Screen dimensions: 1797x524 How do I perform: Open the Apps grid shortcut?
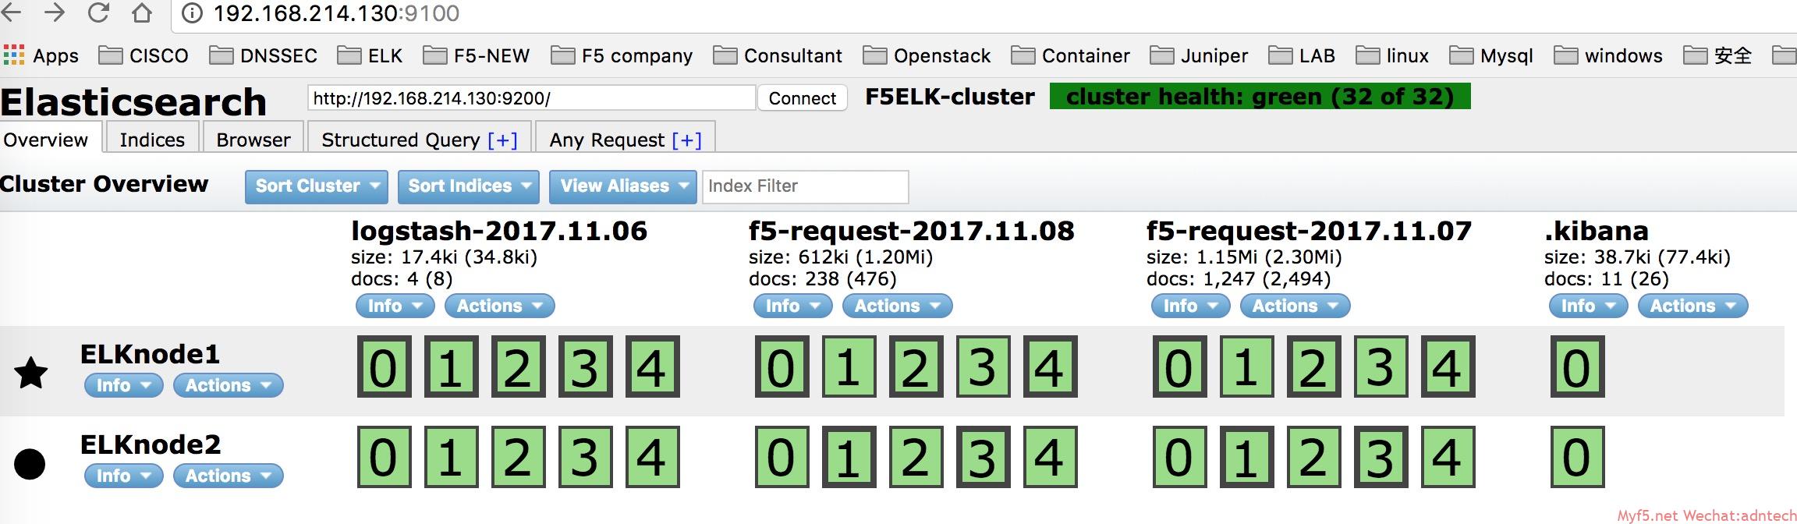(x=41, y=55)
